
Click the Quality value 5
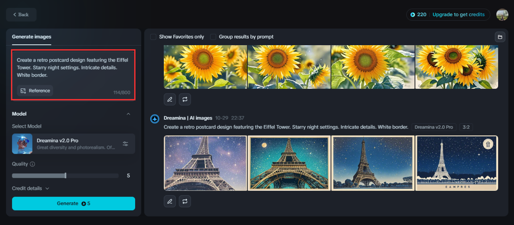(x=128, y=176)
